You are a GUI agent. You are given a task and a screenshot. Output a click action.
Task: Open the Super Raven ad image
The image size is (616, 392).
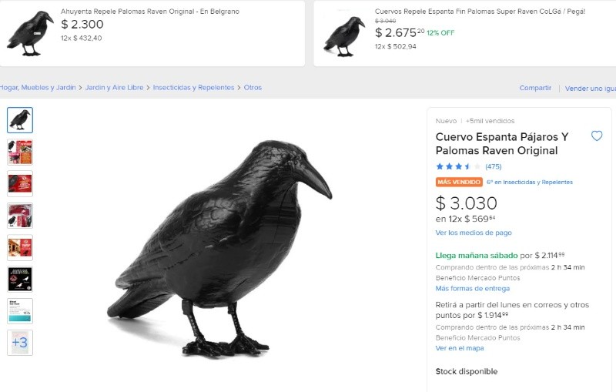coord(343,35)
